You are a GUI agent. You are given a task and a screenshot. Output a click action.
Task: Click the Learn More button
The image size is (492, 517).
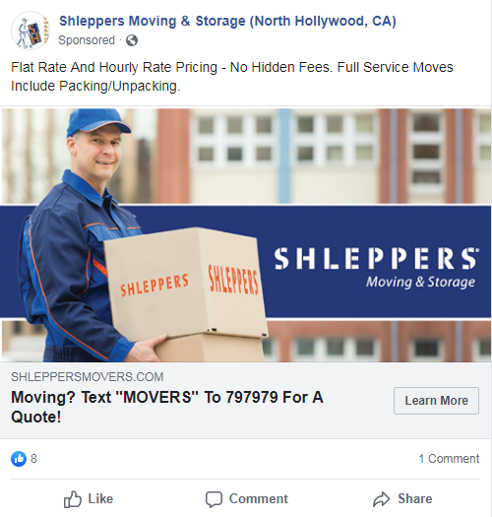click(436, 401)
